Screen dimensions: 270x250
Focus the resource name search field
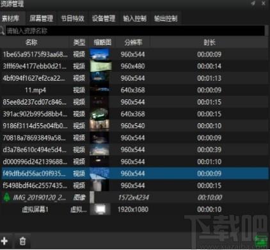(x=135, y=31)
